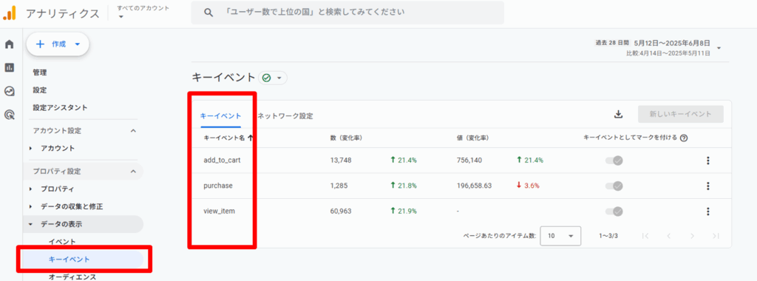Jump to first page arrow
This screenshot has height=281, width=757.
pyautogui.click(x=645, y=236)
